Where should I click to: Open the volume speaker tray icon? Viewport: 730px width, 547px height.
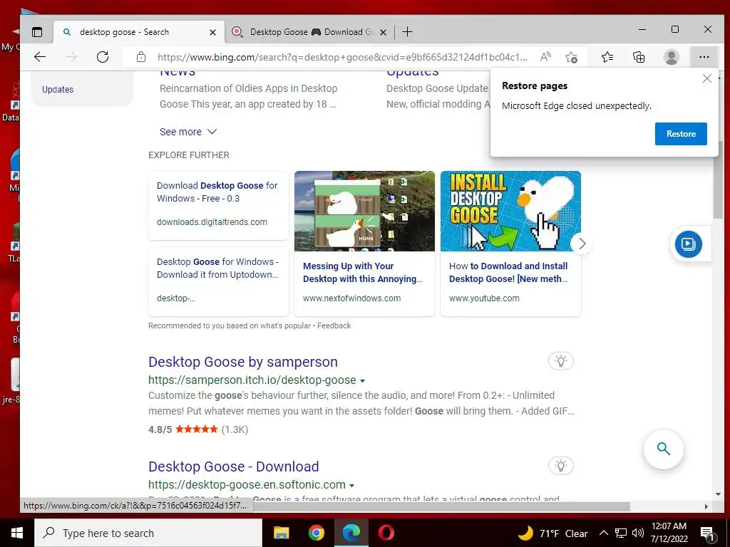click(638, 533)
